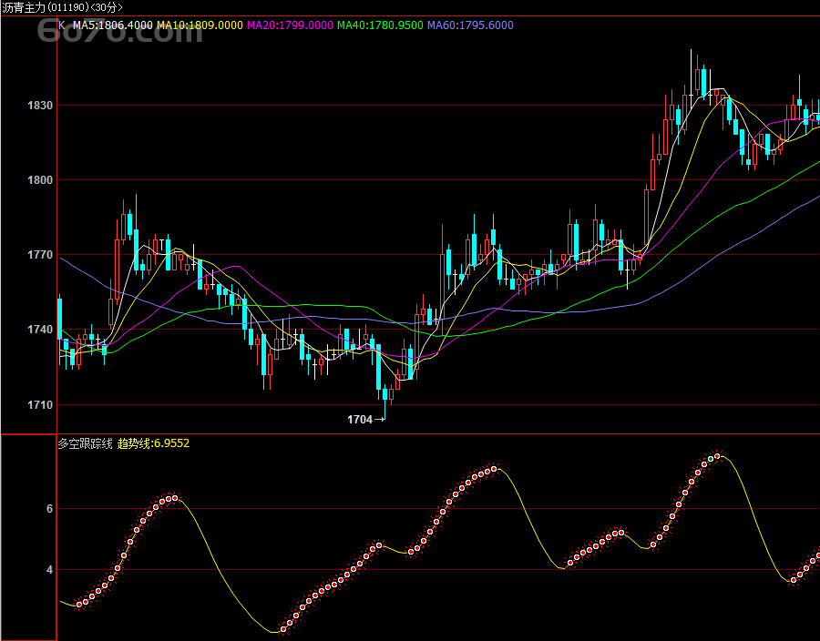The width and height of the screenshot is (820, 641).
Task: Click the chart title 沥青主力(011190)<30分>
Action: (x=62, y=7)
